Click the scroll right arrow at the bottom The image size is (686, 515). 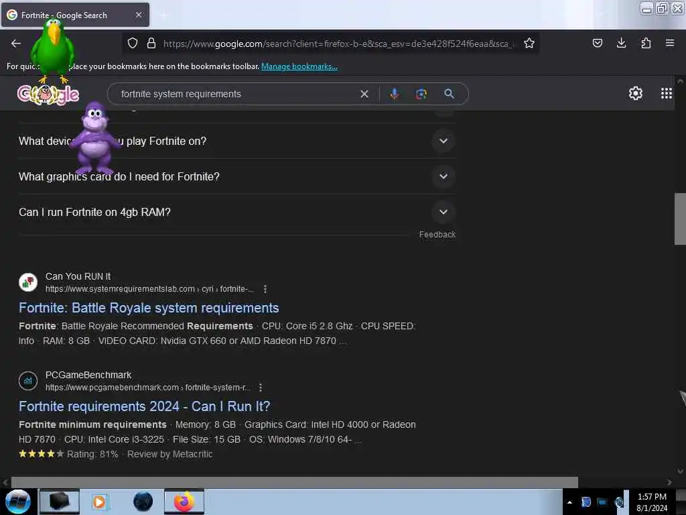669,482
